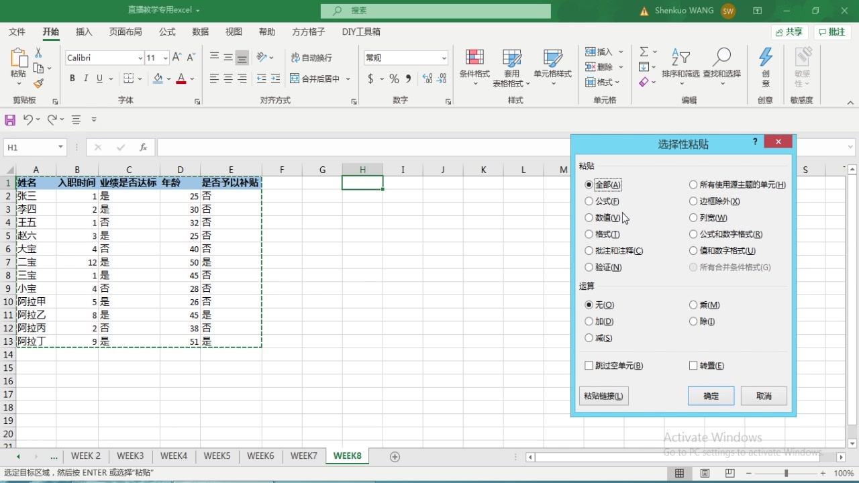Decrease font size with smaller A
859x483 pixels.
191,58
